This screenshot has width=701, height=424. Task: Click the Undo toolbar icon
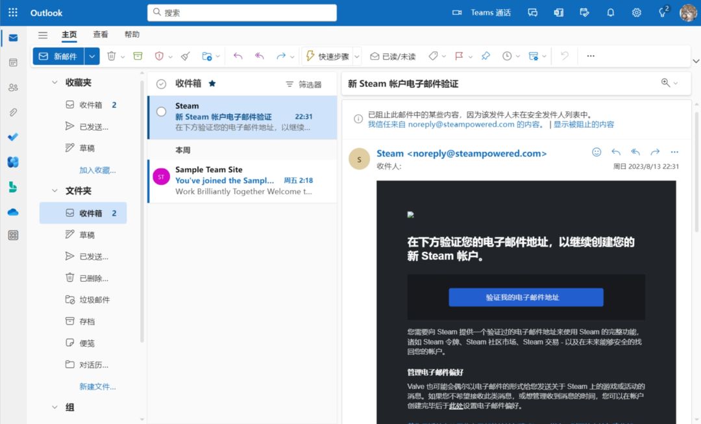pyautogui.click(x=565, y=56)
